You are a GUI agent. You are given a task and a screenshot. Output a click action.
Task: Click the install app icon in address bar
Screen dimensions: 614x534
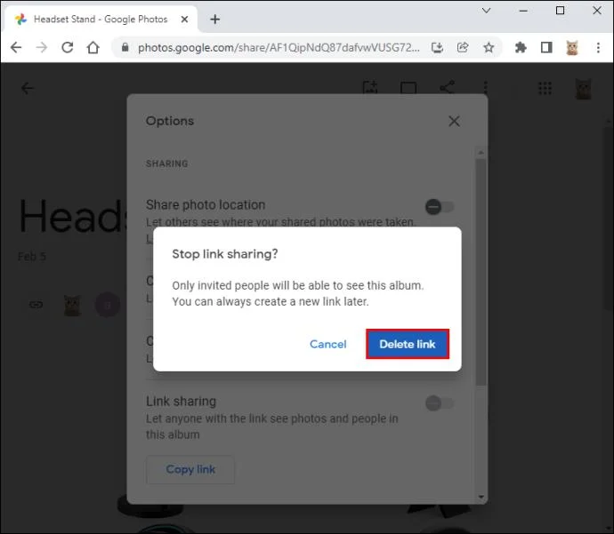pos(437,48)
